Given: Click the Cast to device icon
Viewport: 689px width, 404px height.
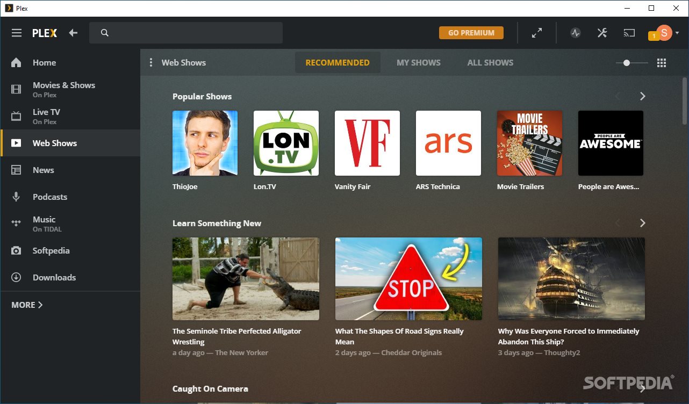Looking at the screenshot, I should [x=629, y=33].
